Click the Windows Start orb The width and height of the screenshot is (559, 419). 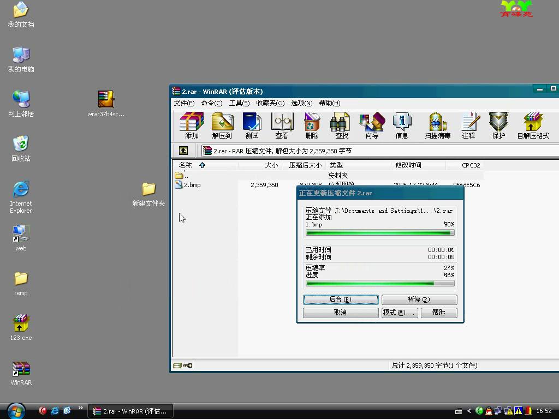pos(16,411)
